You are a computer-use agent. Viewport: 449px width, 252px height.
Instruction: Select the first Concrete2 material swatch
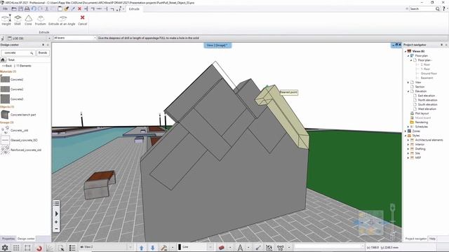pyautogui.click(x=5, y=79)
